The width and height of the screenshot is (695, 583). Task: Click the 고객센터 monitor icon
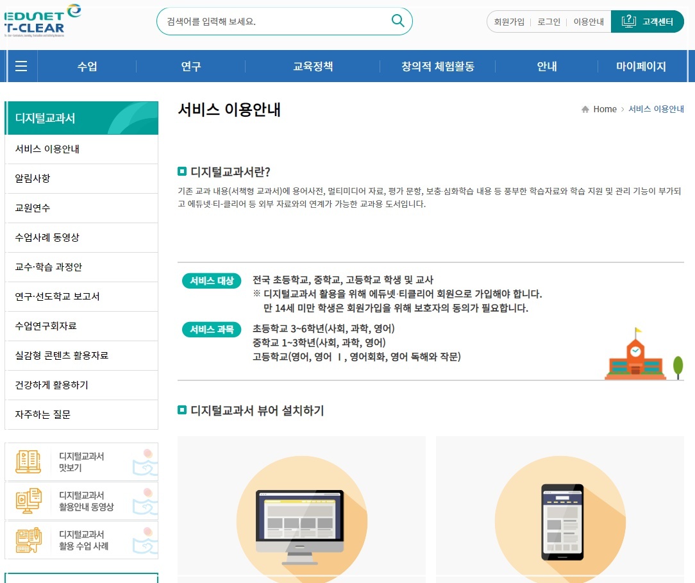point(628,21)
